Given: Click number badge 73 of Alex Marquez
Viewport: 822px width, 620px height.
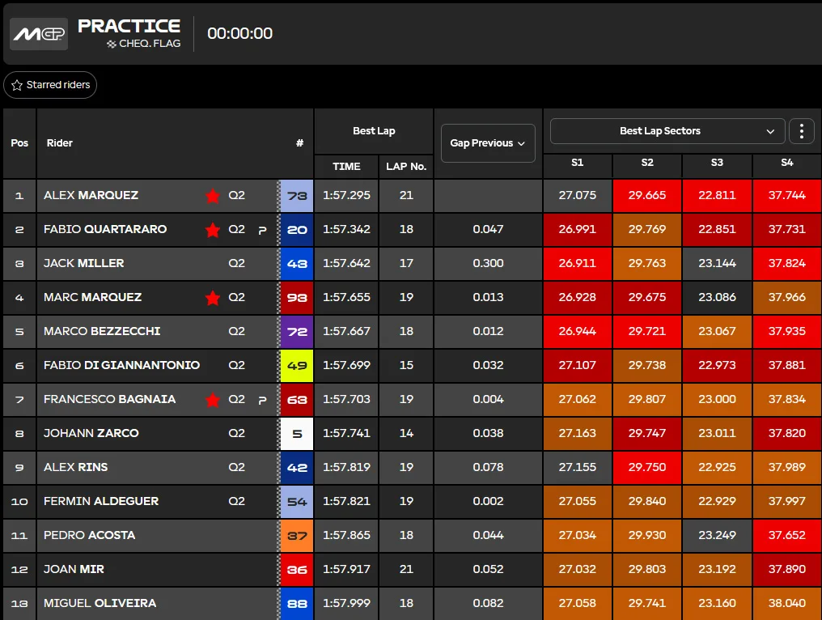Looking at the screenshot, I should [x=297, y=196].
